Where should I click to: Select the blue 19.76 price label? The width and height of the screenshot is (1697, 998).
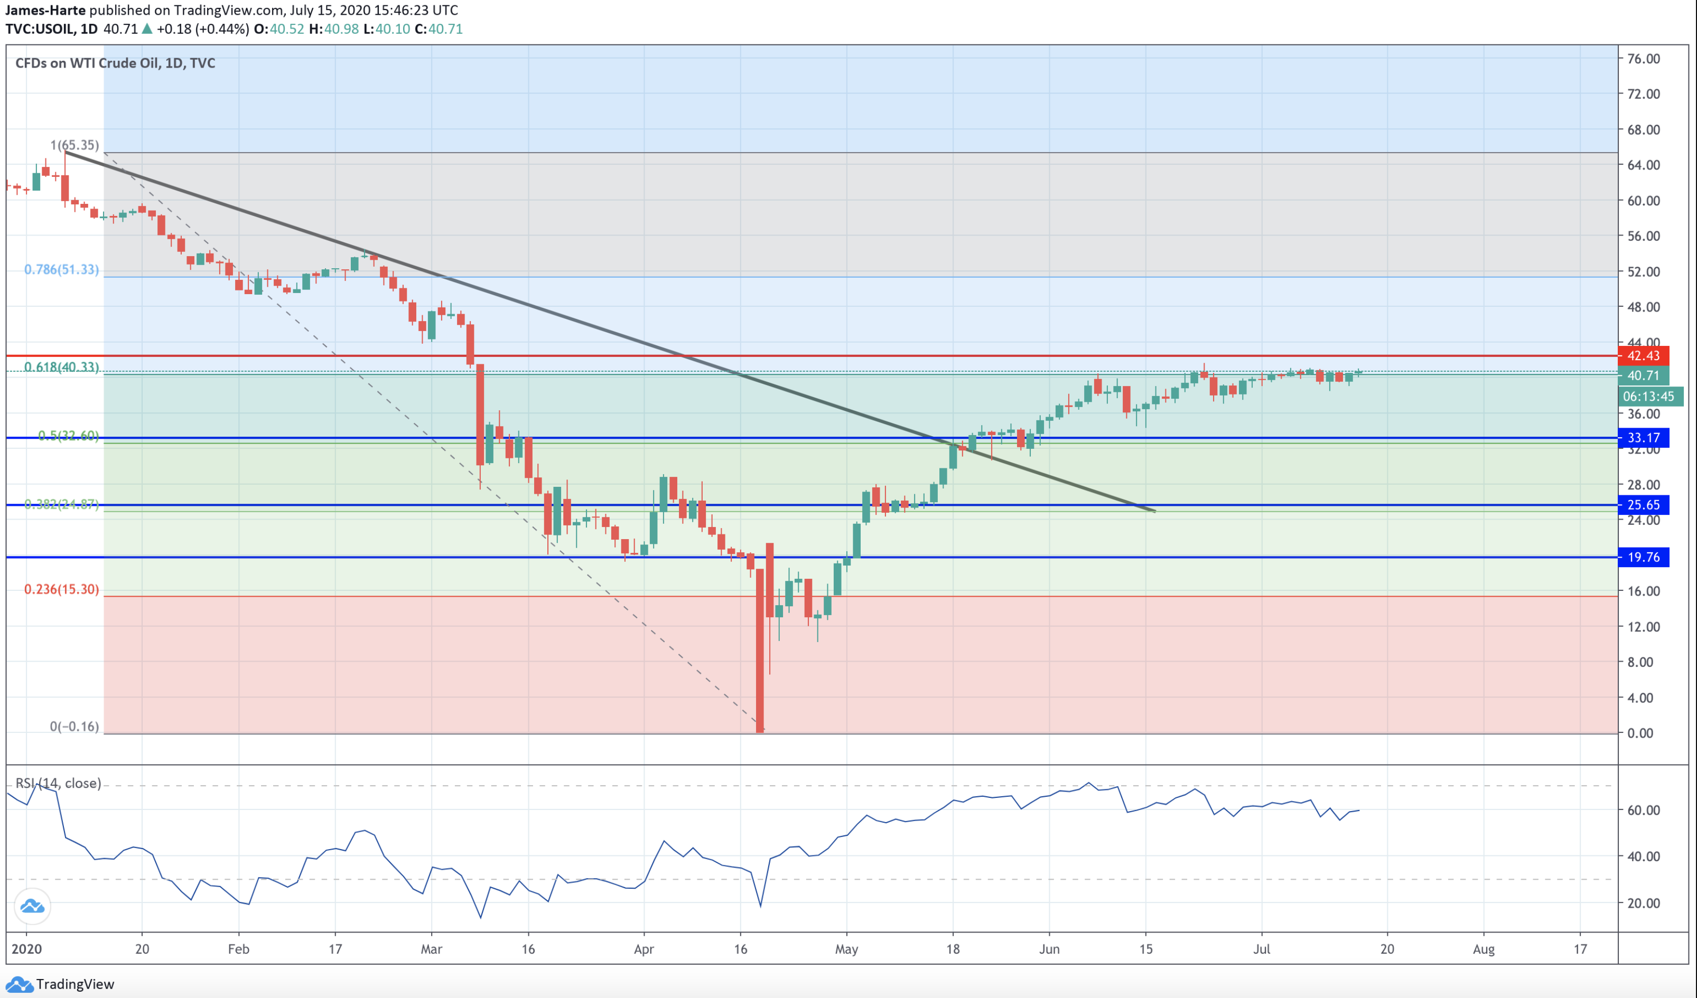(x=1643, y=557)
